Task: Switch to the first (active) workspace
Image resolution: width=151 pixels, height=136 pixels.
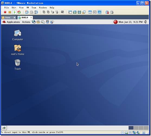Action: pyautogui.click(x=131, y=128)
